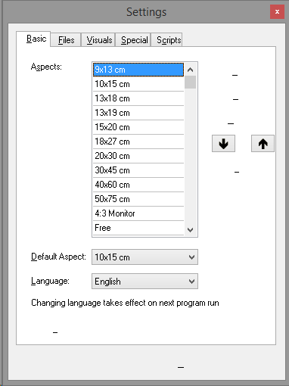
Task: Click the aspects list scroll-down arrow
Action: [x=191, y=229]
